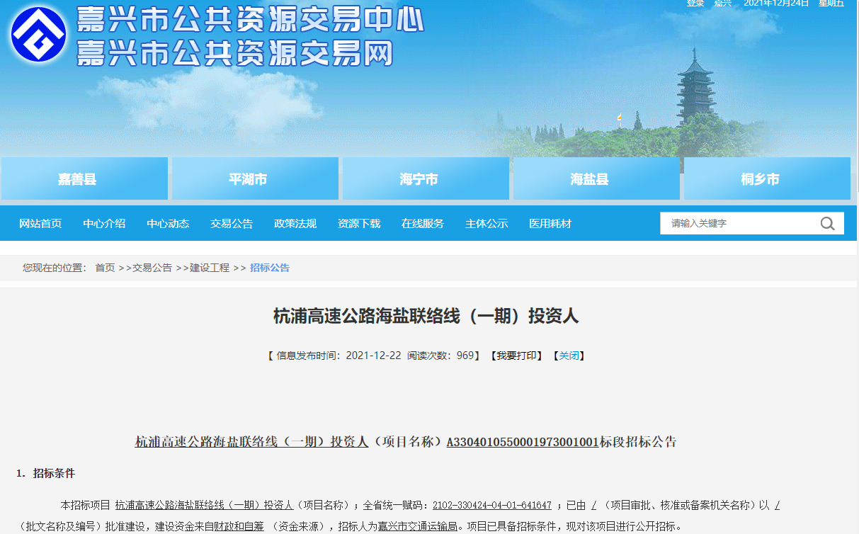Click 建设工程 in the breadcrumb path
Viewport: 859px width, 534px height.
coord(210,268)
